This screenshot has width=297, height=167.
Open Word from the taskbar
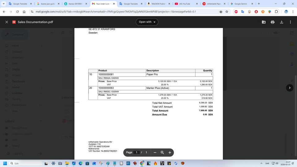[x=128, y=163]
